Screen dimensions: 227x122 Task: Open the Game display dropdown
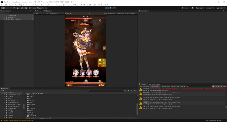[x=39, y=13]
